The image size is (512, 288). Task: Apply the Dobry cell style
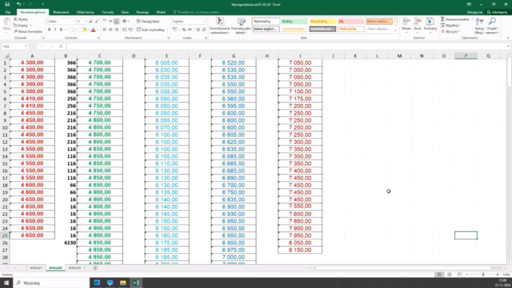click(x=294, y=21)
